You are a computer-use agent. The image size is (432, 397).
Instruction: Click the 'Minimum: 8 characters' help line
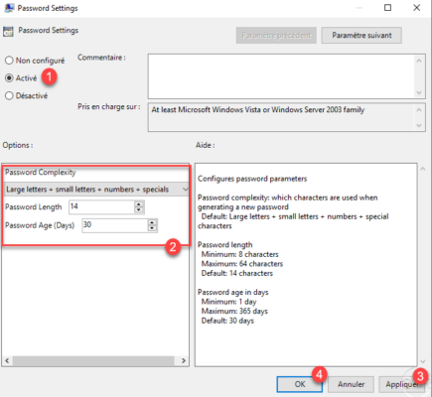[x=239, y=254]
